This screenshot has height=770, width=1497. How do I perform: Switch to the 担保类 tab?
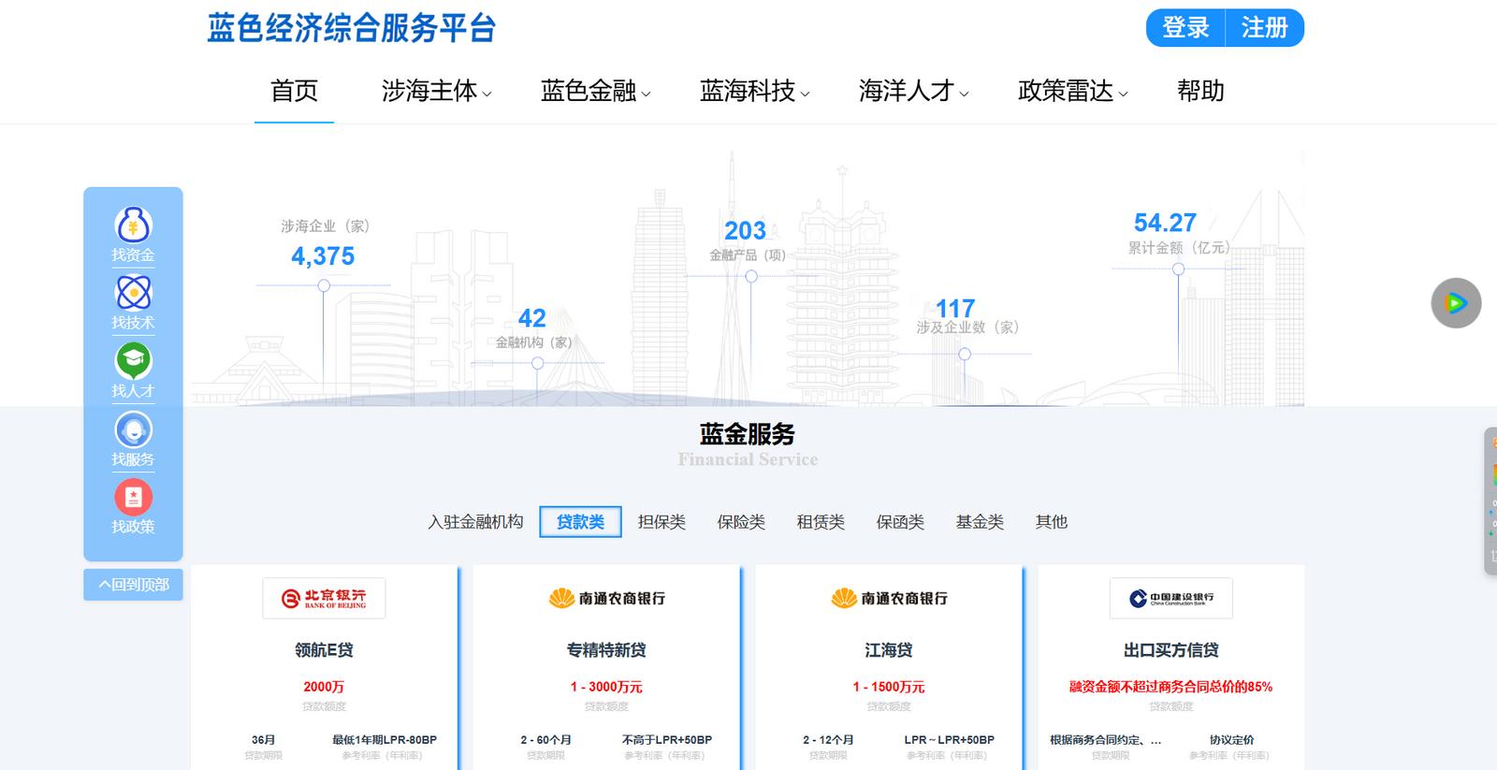tap(661, 522)
